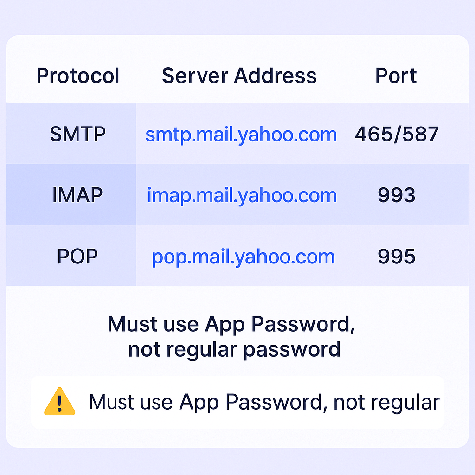
Task: Click bold heading line 'not regular password'
Action: point(234,349)
